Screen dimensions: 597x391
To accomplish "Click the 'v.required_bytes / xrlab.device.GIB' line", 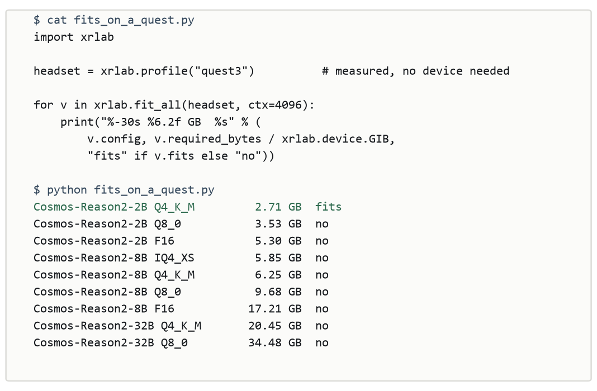I will pyautogui.click(x=241, y=139).
